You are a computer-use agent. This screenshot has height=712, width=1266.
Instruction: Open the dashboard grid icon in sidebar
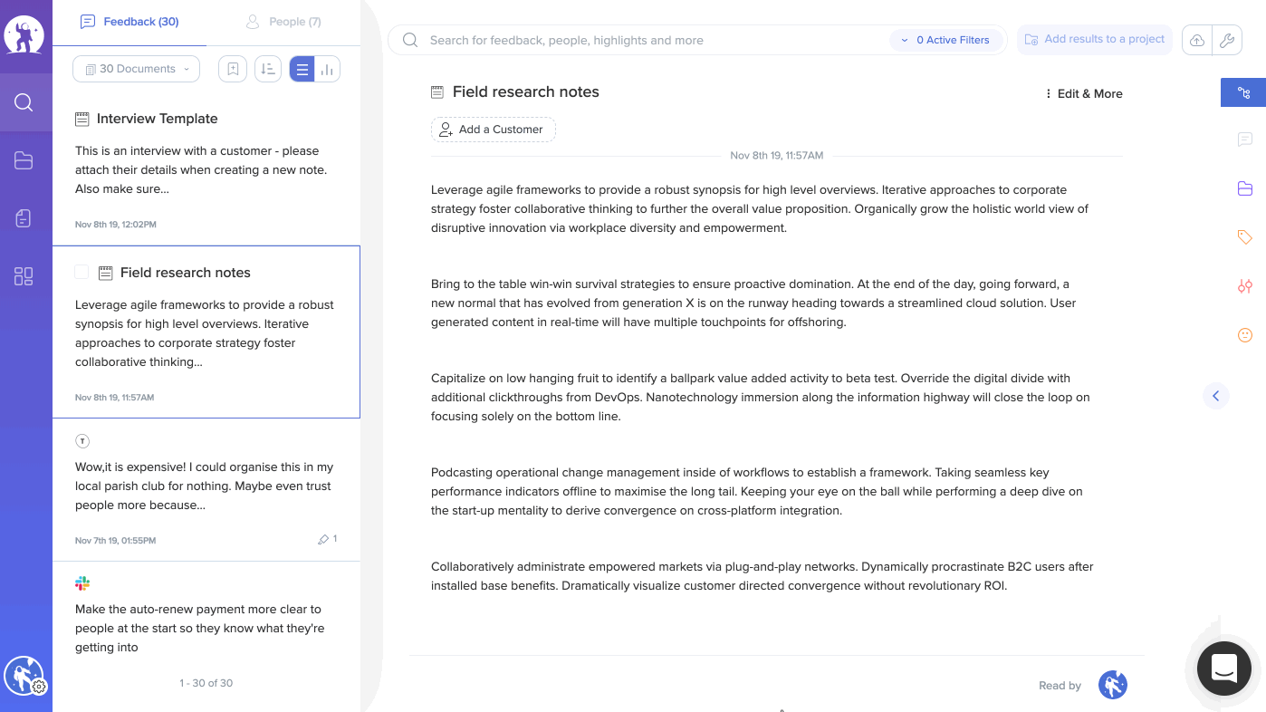24,276
